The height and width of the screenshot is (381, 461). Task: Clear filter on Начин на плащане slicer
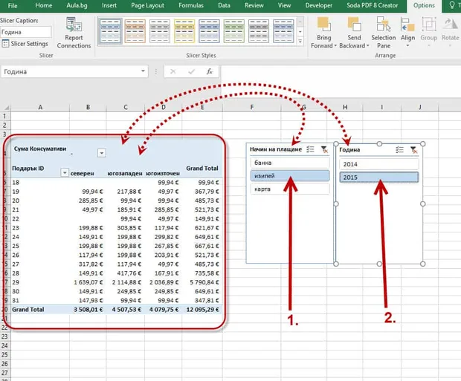pyautogui.click(x=324, y=149)
